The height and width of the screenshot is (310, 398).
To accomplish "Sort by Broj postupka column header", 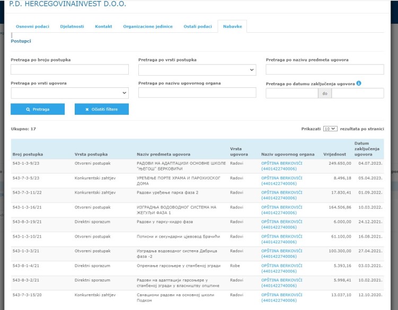I will click(27, 154).
